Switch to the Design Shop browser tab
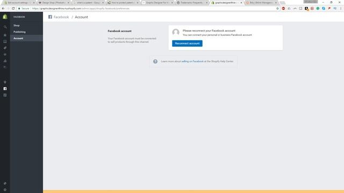344x193 pixels. click(x=54, y=3)
